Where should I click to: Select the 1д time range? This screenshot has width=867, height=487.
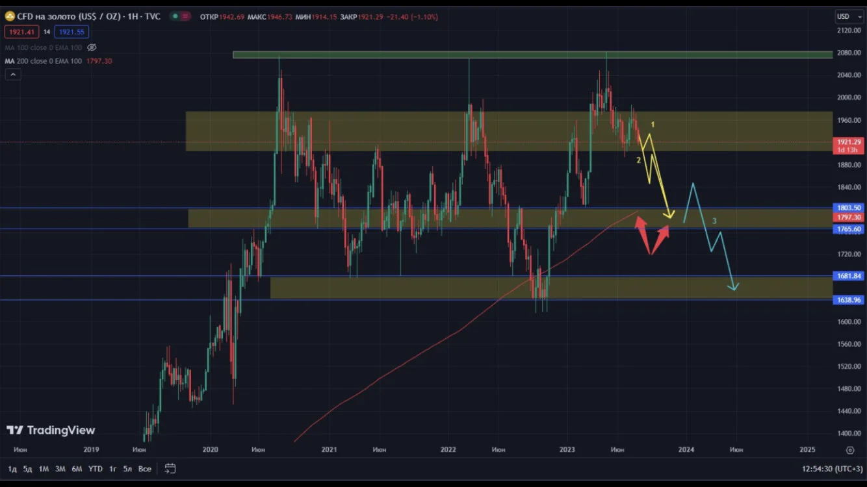tap(12, 469)
